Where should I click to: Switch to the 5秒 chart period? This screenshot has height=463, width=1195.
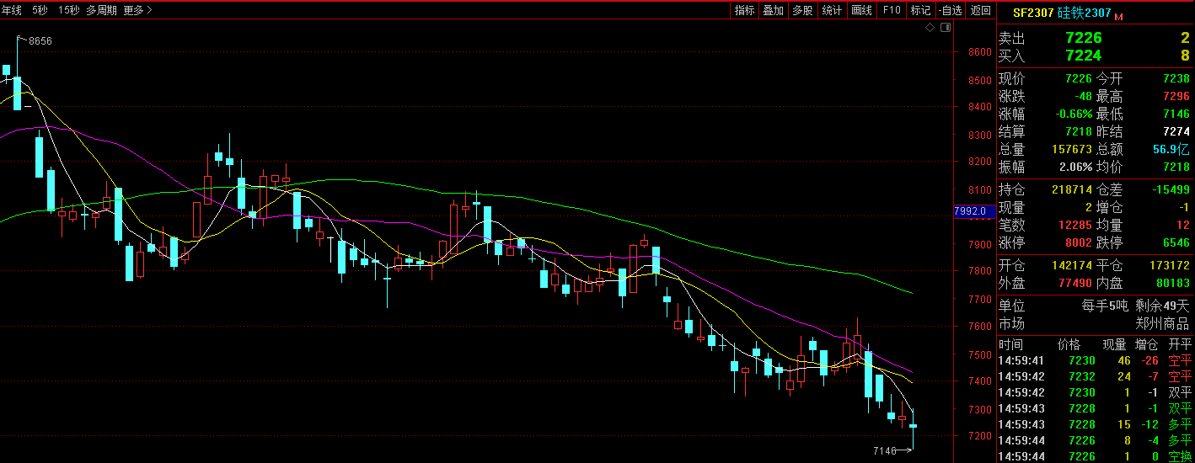point(40,10)
